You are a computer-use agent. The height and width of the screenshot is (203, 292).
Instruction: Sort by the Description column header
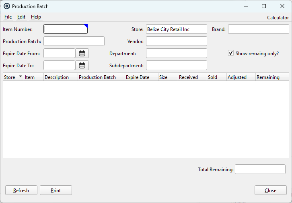61,77
